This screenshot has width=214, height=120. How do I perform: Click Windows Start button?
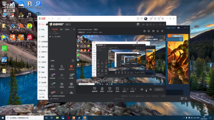tap(3, 118)
